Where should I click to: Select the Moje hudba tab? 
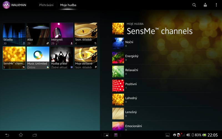click(x=68, y=5)
